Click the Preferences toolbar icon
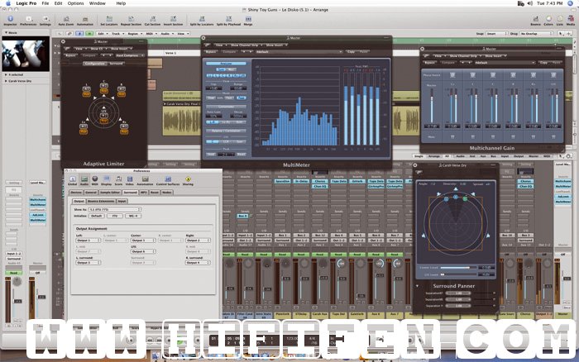Viewport: 579px width, 362px height. [x=28, y=19]
